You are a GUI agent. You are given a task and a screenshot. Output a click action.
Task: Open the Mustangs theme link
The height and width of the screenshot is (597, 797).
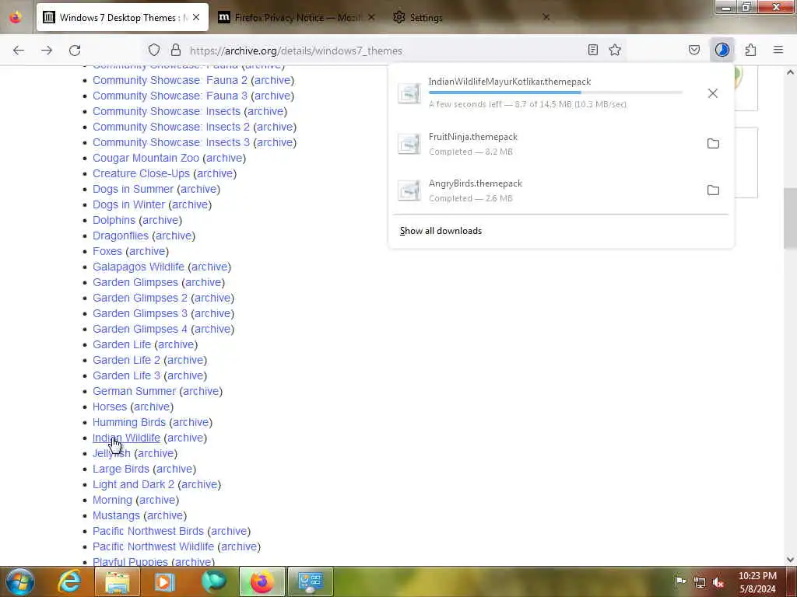coord(116,516)
